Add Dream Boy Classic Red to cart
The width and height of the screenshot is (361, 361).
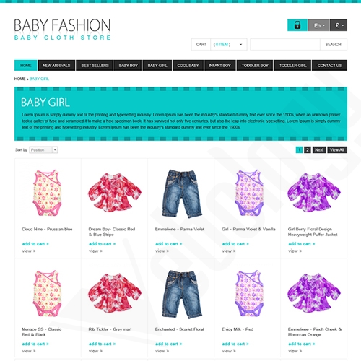[102, 244]
